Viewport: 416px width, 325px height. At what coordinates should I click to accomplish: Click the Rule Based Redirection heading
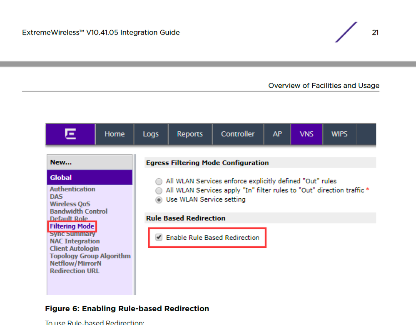tap(186, 218)
